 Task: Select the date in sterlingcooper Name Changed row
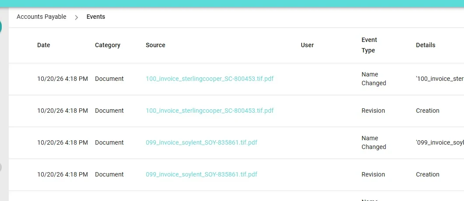63,79
